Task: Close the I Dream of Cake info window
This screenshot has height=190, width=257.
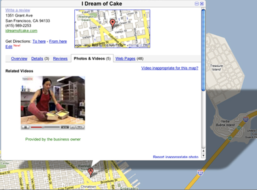Action: click(202, 4)
